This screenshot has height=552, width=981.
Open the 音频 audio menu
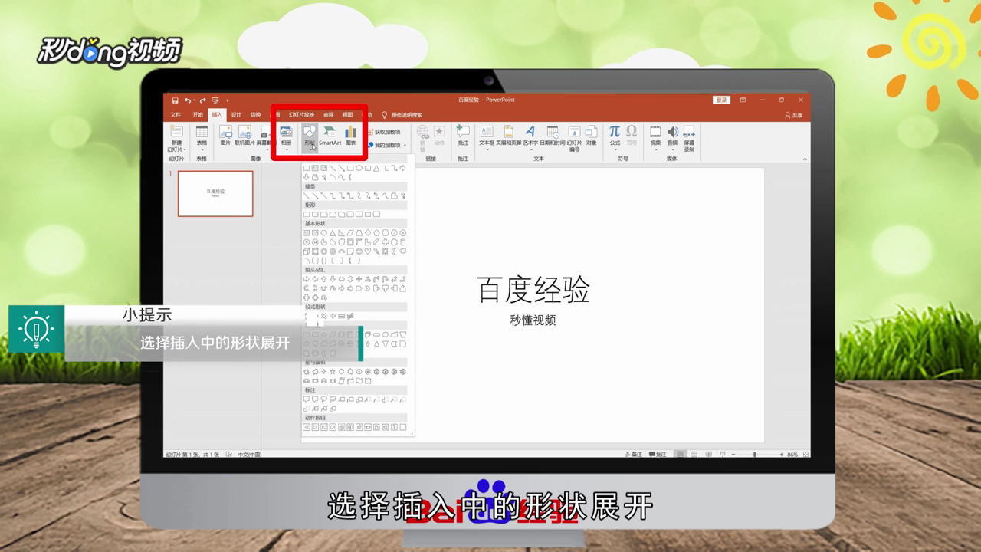pos(672,138)
